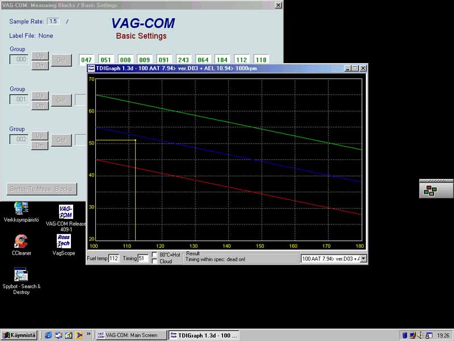This screenshot has height=341, width=454.
Task: Open the VAG-COM Release 409-1 desktop shortcut
Action: (x=66, y=212)
